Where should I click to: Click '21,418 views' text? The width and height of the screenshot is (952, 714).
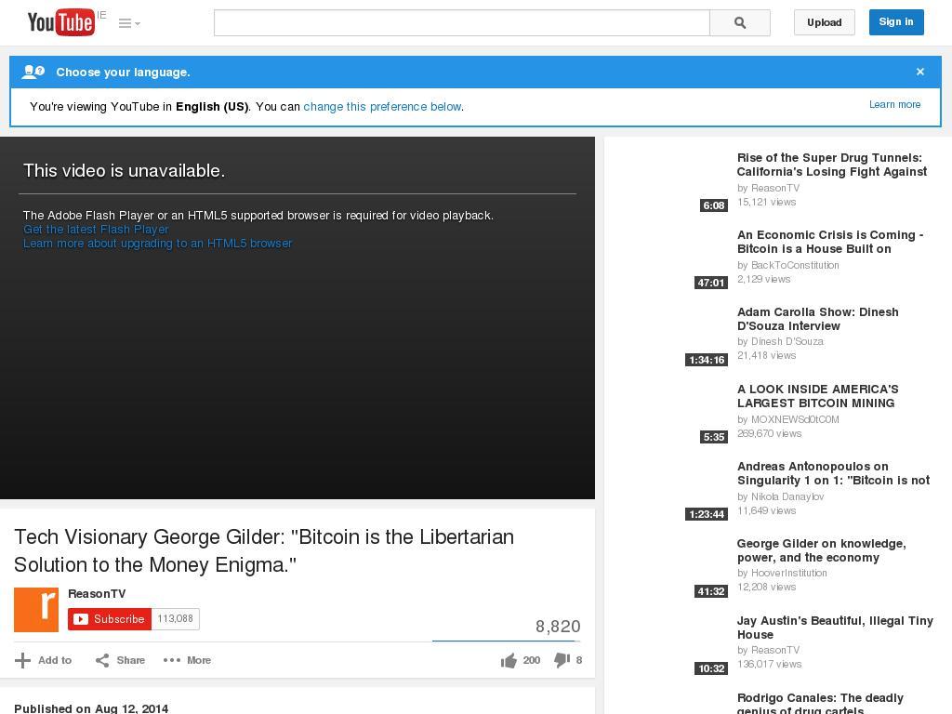[766, 356]
